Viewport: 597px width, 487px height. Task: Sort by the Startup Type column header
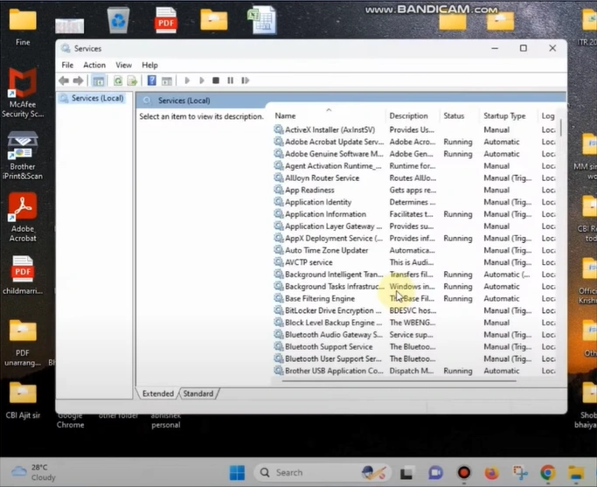(504, 115)
